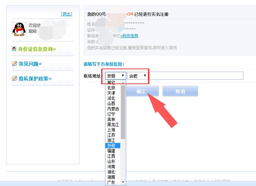The width and height of the screenshot is (256, 186).
Task: Open the 隐私保护政策 link
Action: tap(35, 78)
